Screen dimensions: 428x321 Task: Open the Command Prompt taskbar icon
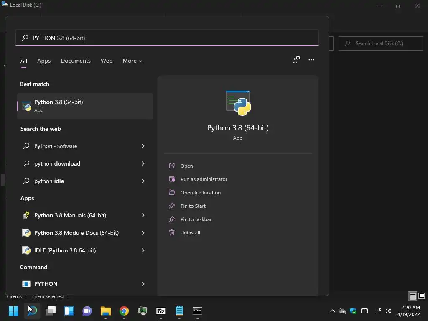point(197,311)
